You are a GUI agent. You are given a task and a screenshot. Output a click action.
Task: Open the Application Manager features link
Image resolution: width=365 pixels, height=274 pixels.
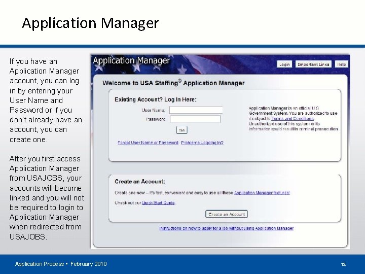pyautogui.click(x=262, y=193)
